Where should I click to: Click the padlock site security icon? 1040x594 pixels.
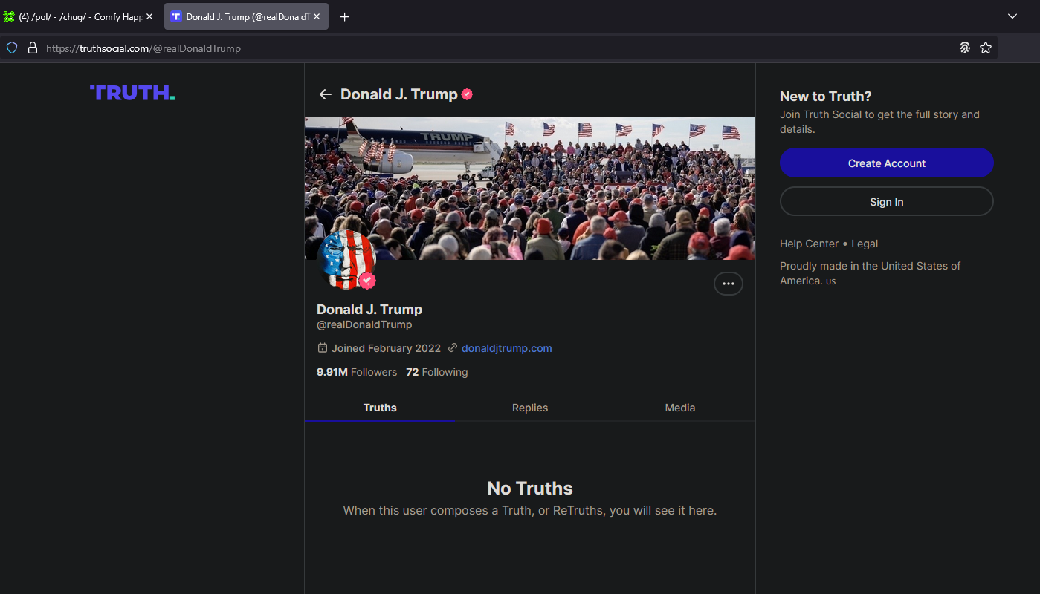(x=32, y=48)
